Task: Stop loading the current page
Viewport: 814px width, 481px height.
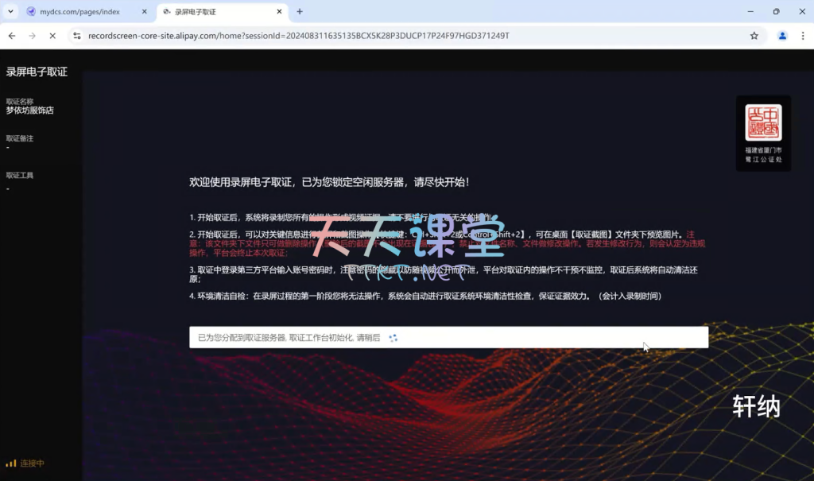Action: [52, 36]
